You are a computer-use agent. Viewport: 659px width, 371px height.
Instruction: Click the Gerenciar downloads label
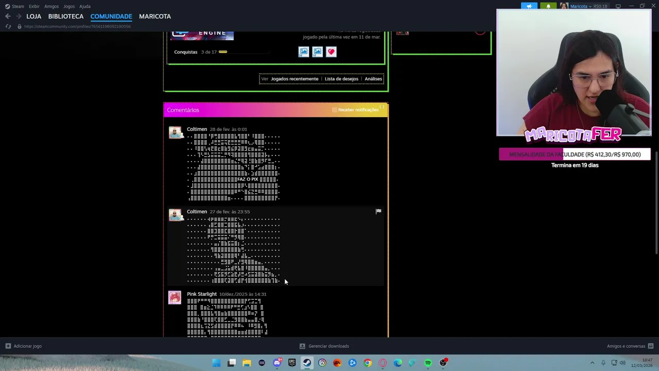tap(328, 346)
